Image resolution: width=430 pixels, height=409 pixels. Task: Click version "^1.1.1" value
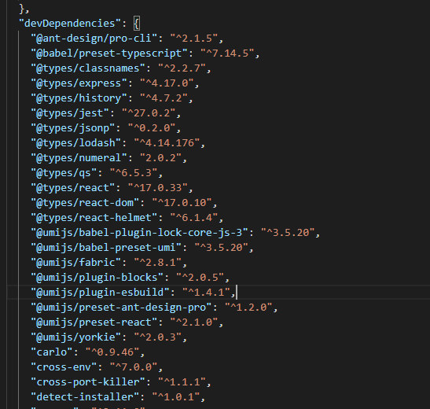tap(182, 382)
